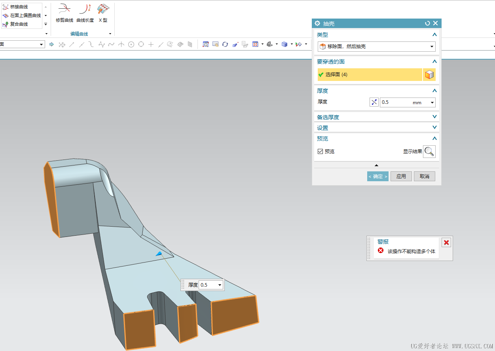
Task: Enable the quadrant point snap icon
Action: 141,45
